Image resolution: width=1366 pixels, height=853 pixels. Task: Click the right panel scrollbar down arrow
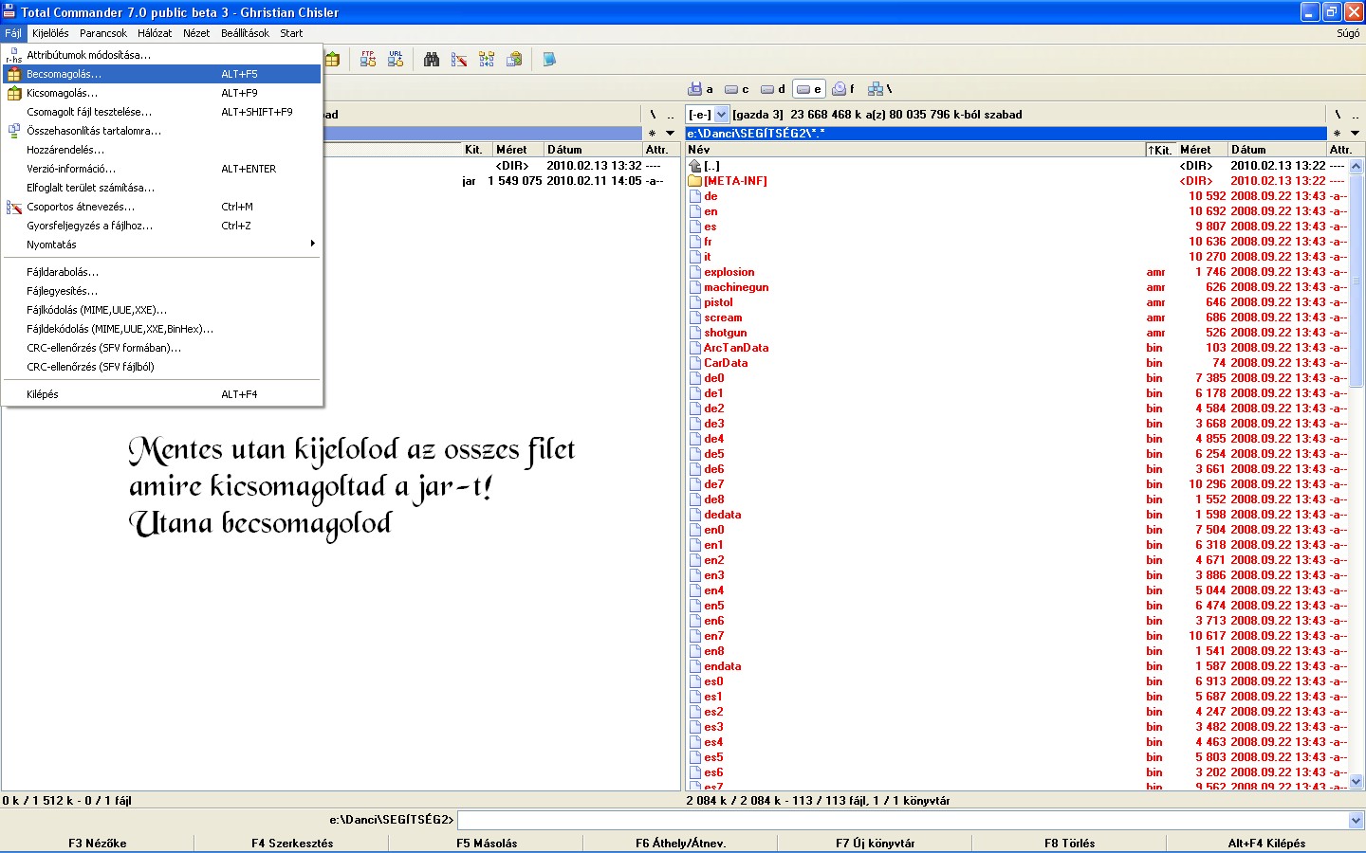[x=1356, y=782]
